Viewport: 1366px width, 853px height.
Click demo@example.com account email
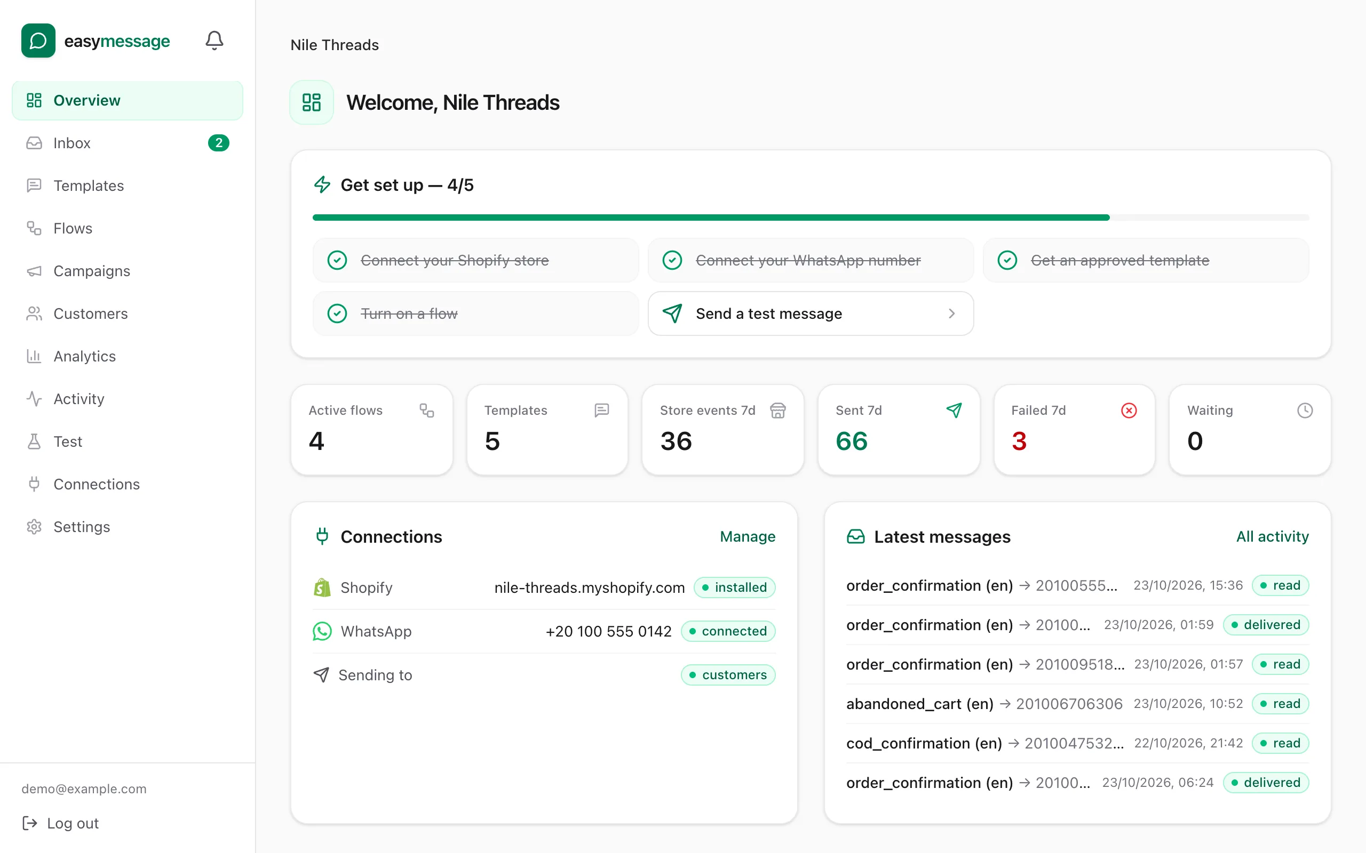click(84, 788)
